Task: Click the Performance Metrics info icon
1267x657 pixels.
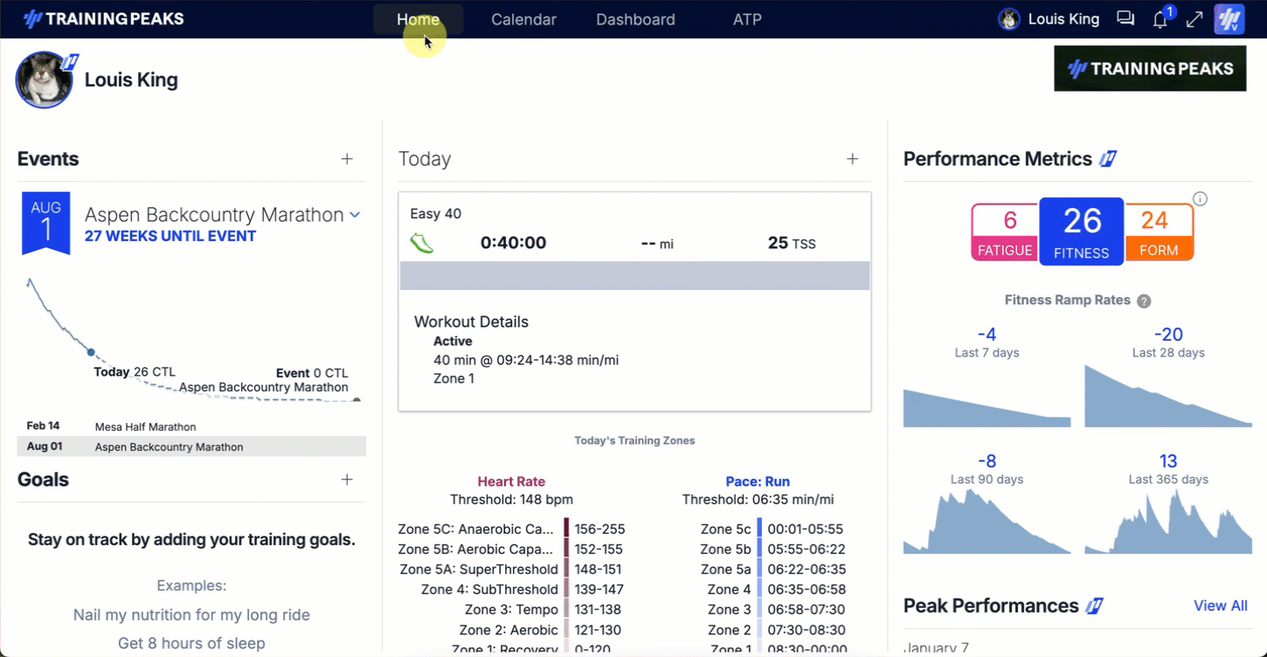Action: click(x=1201, y=199)
